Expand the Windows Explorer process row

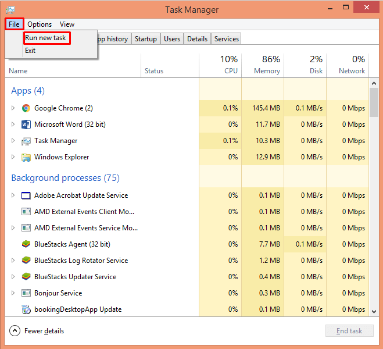click(13, 157)
